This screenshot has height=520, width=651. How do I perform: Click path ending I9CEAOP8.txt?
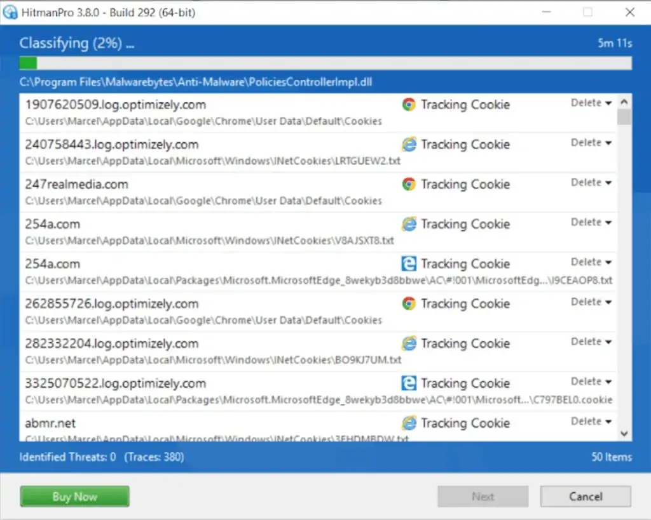click(x=319, y=281)
